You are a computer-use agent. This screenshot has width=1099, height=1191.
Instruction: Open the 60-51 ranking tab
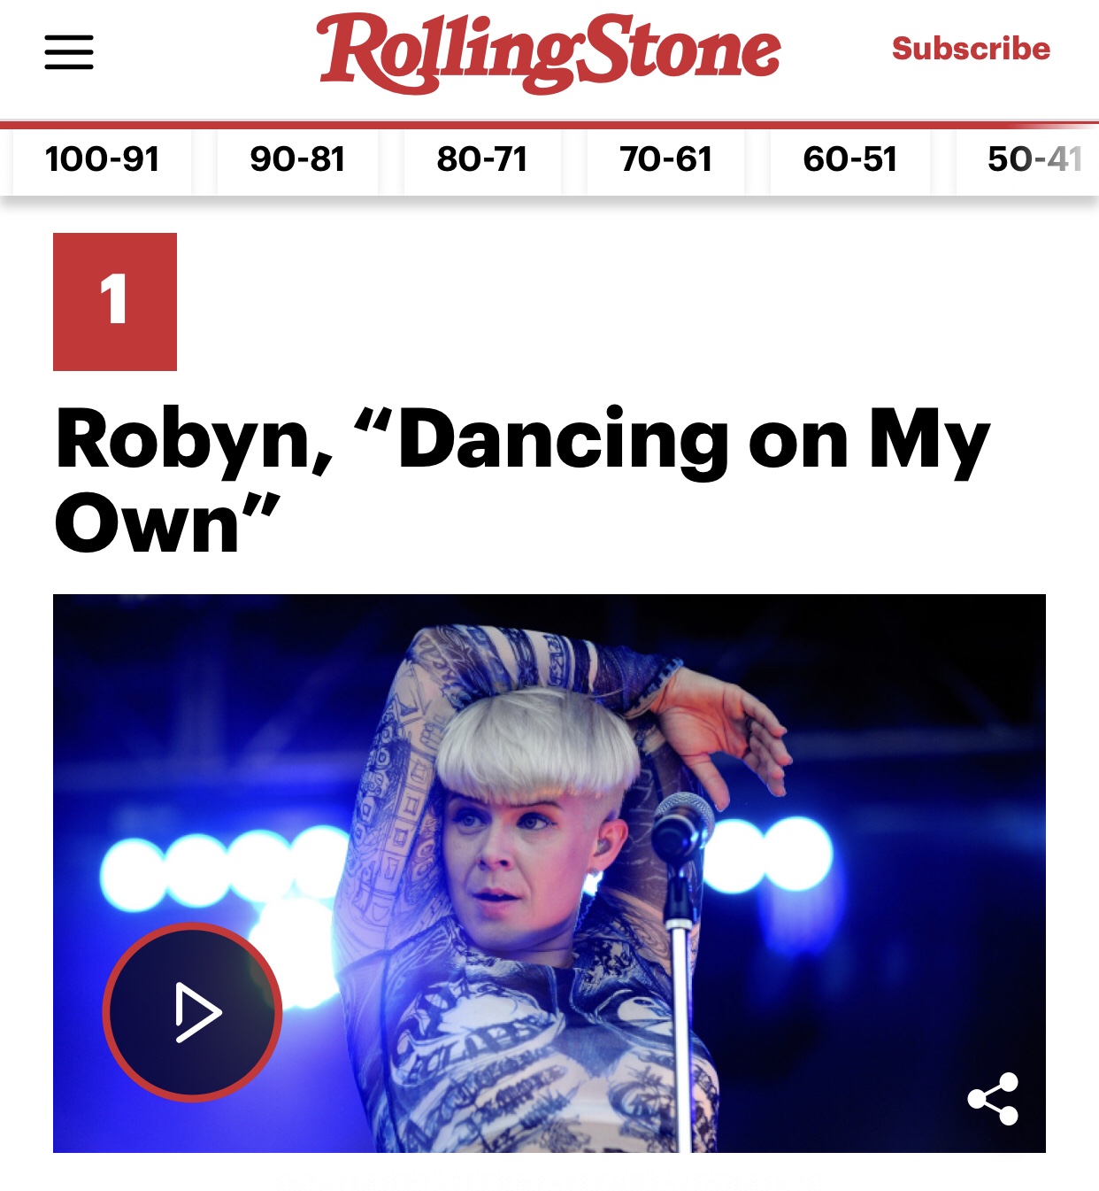pos(850,159)
